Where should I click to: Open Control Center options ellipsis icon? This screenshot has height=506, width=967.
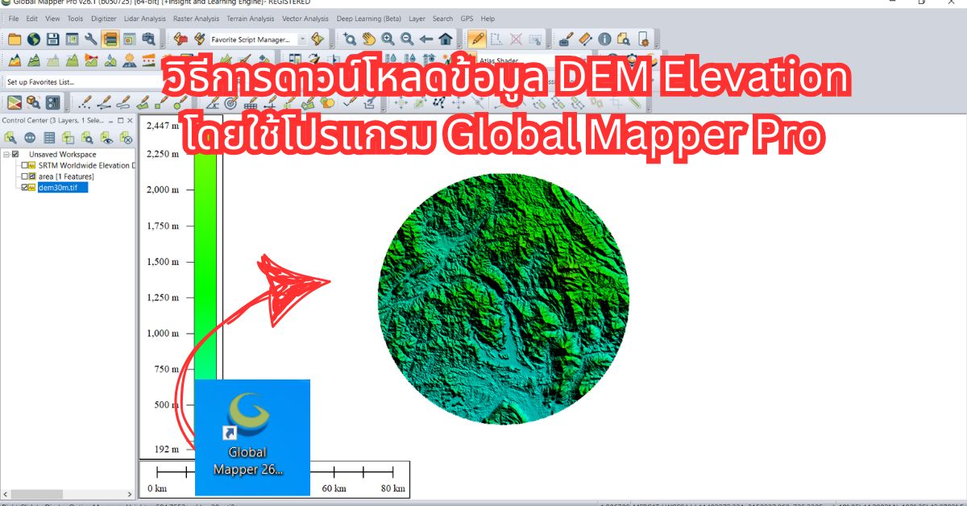tap(30, 138)
